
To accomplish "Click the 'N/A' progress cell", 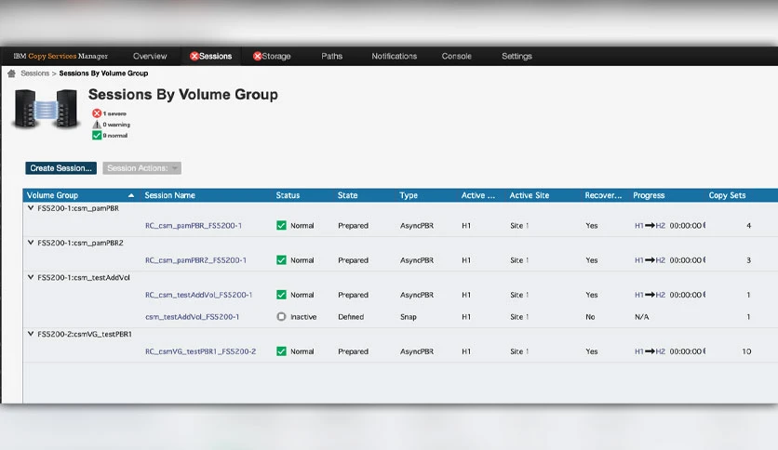I will 641,317.
